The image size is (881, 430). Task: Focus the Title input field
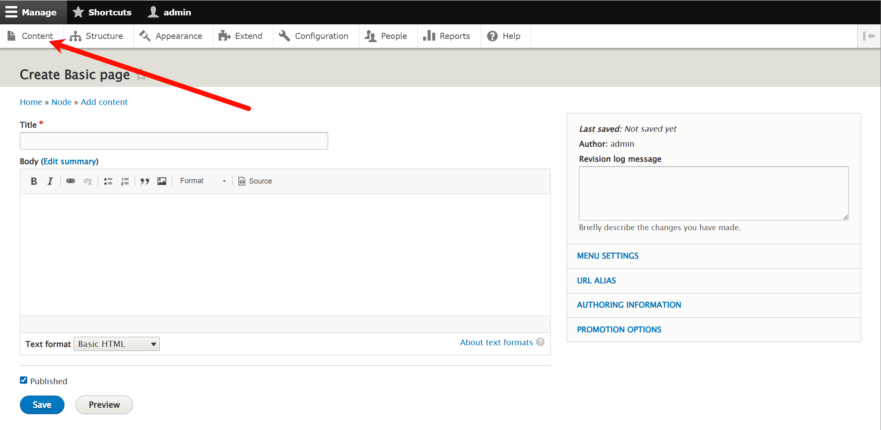click(x=174, y=141)
